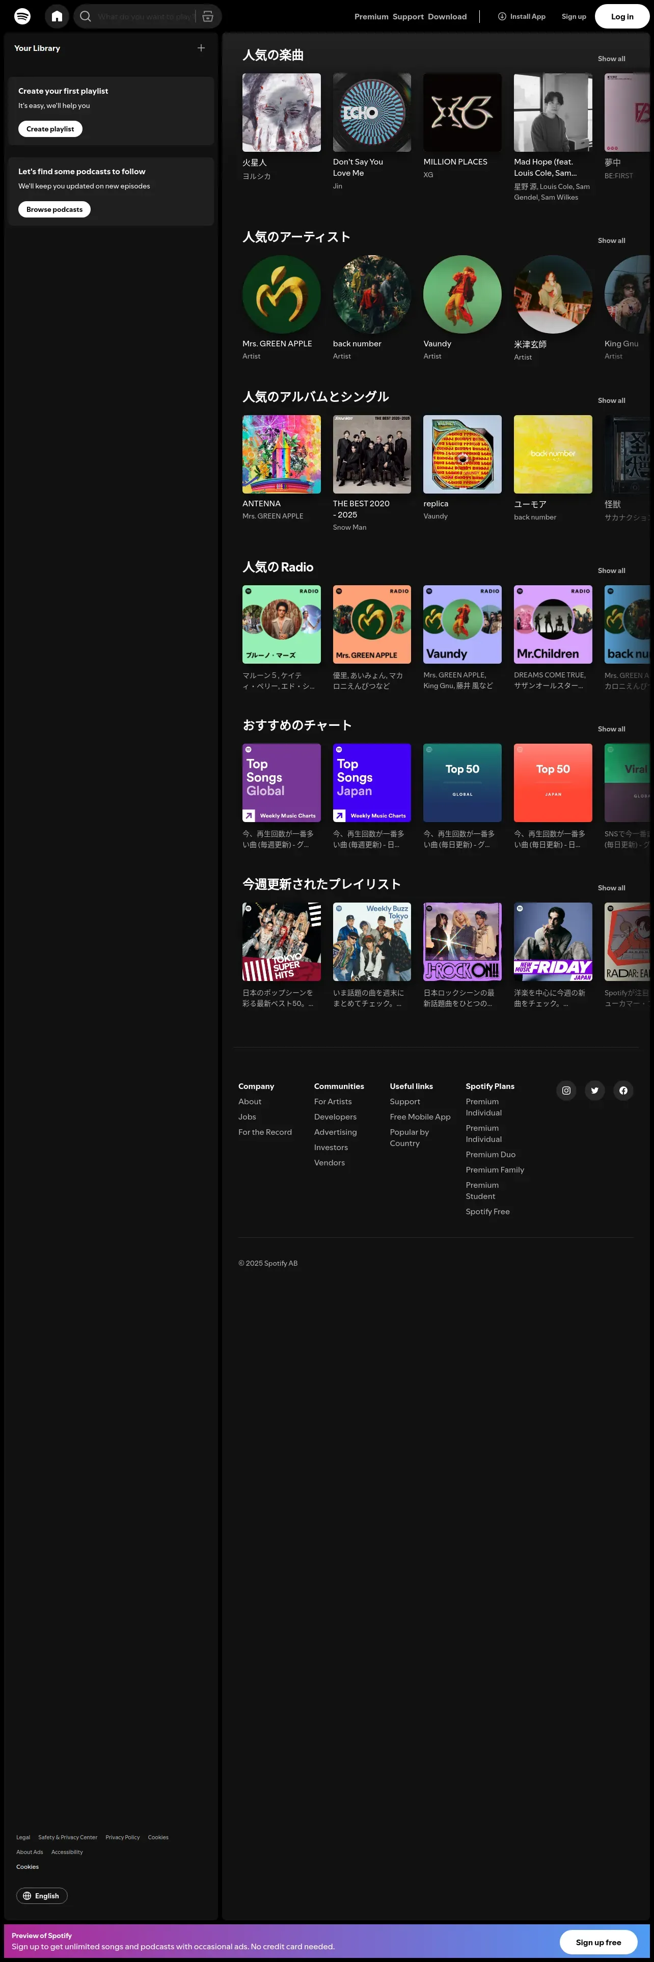The width and height of the screenshot is (654, 1962).
Task: Open Top 50 Japan chart card
Action: (553, 783)
